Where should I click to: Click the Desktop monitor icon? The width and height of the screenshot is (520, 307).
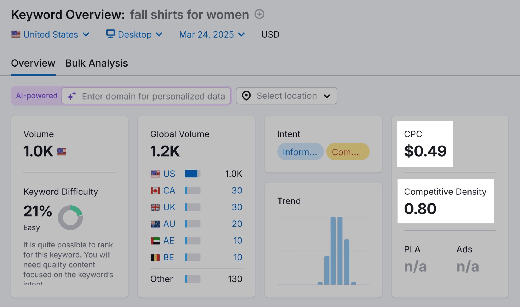[110, 34]
